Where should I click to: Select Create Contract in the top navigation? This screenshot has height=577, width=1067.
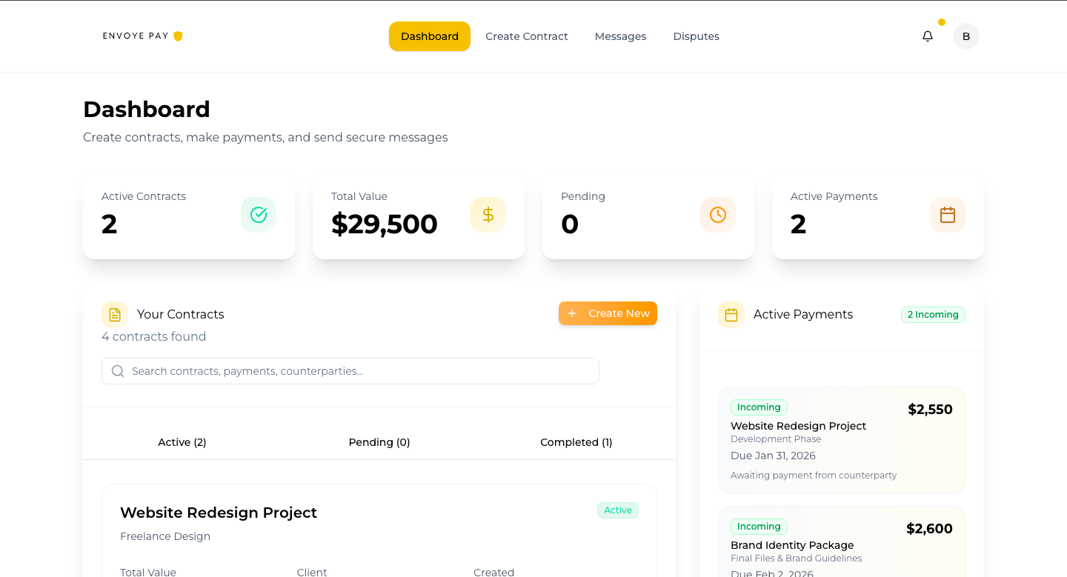[x=526, y=36]
